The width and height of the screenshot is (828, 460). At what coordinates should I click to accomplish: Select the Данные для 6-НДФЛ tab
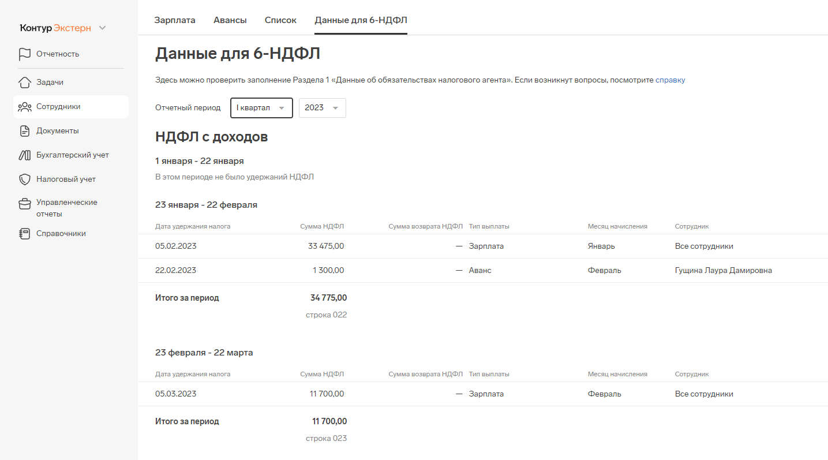point(361,20)
